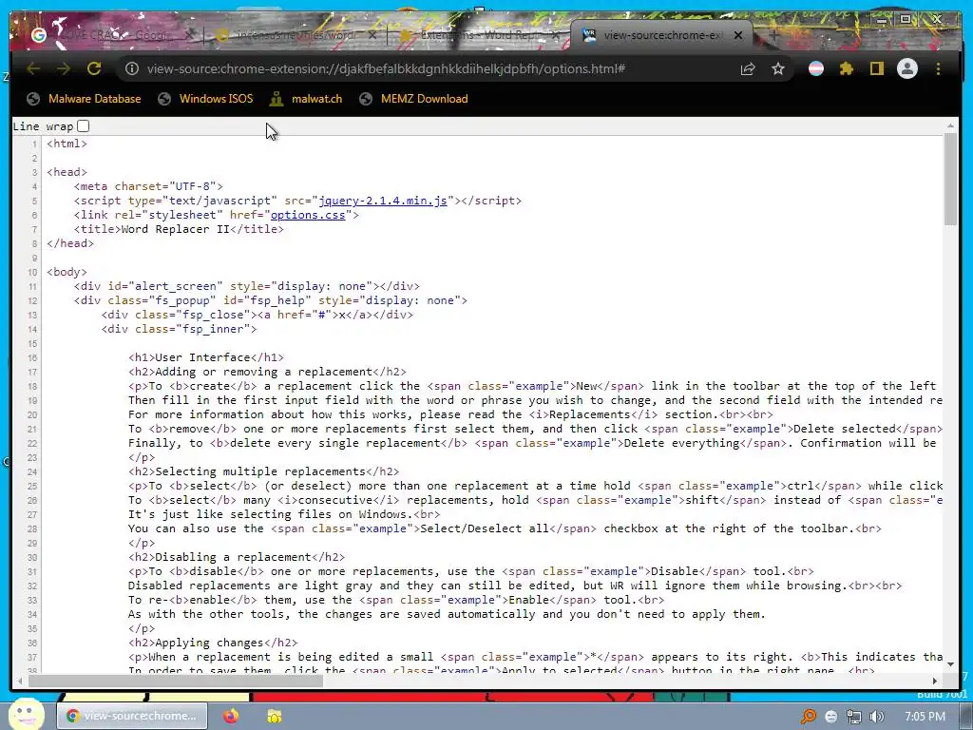
Task: Click source line number 10
Action: (x=32, y=272)
